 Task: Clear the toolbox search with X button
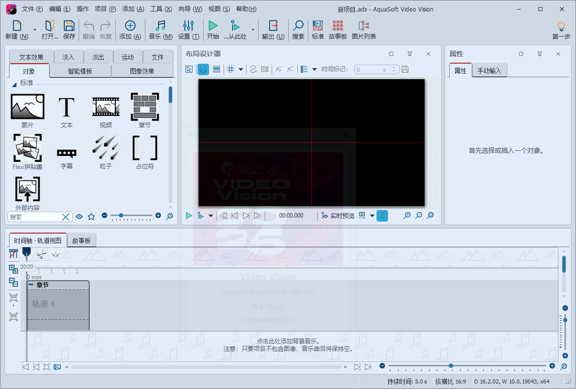pyautogui.click(x=66, y=217)
